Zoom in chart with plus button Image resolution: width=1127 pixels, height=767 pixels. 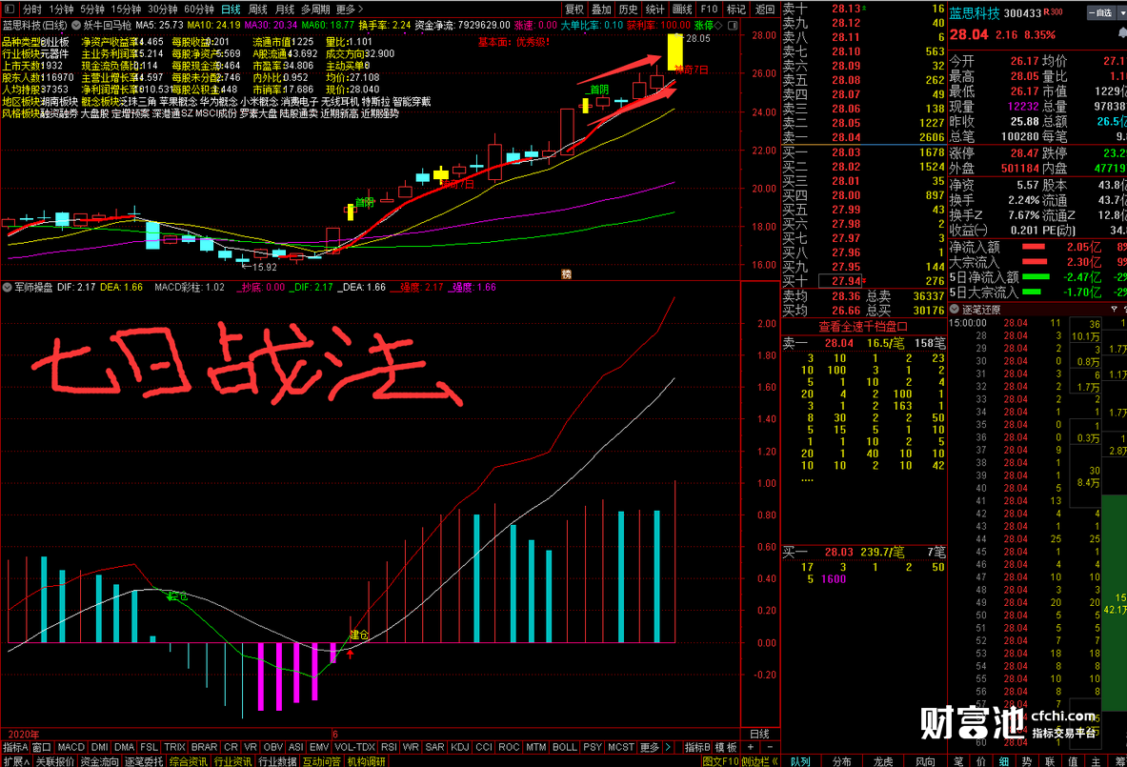coord(751,748)
